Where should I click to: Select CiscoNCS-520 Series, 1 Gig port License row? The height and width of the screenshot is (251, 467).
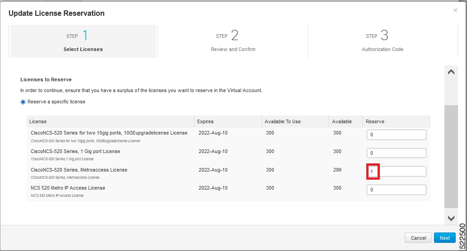point(228,155)
